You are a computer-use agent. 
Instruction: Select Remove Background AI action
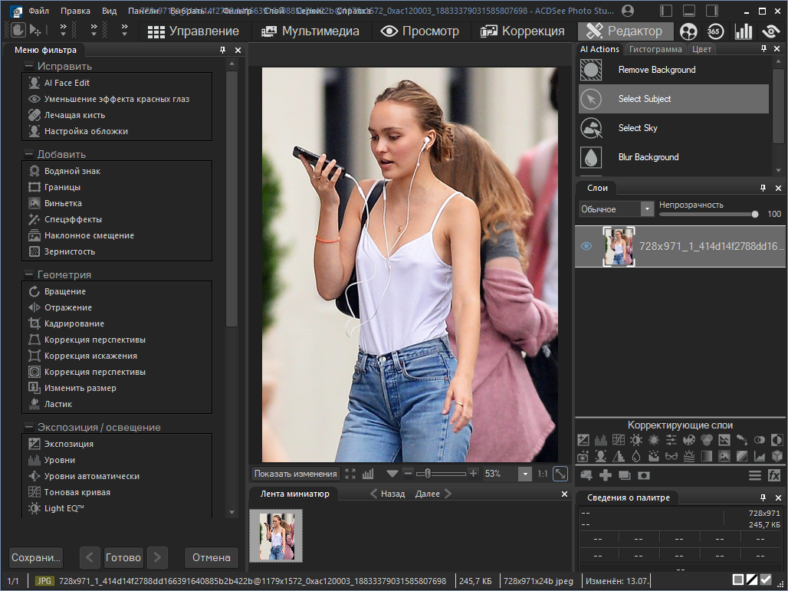tap(674, 70)
